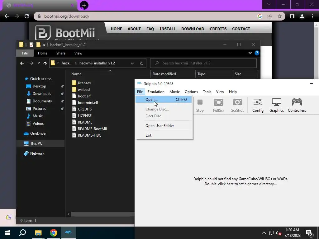Open File Explorer from the taskbar

tap(38, 233)
